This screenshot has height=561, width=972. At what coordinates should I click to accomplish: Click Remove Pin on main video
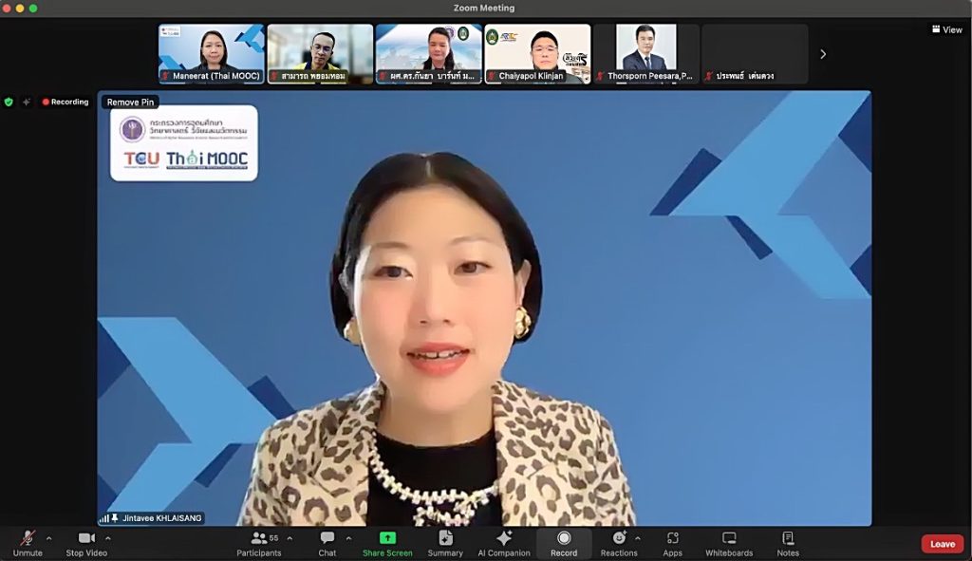tap(130, 102)
